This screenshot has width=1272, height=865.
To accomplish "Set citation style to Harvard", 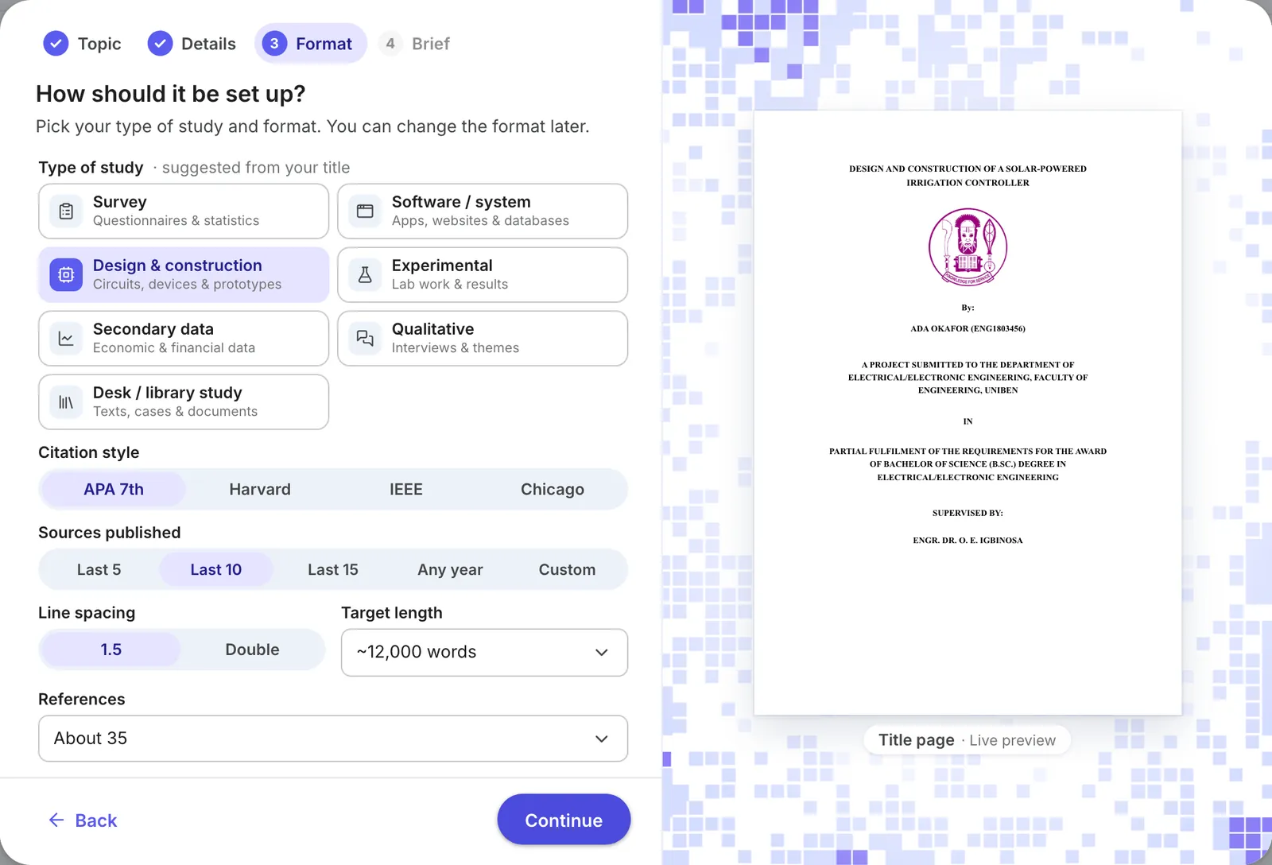I will pyautogui.click(x=260, y=490).
